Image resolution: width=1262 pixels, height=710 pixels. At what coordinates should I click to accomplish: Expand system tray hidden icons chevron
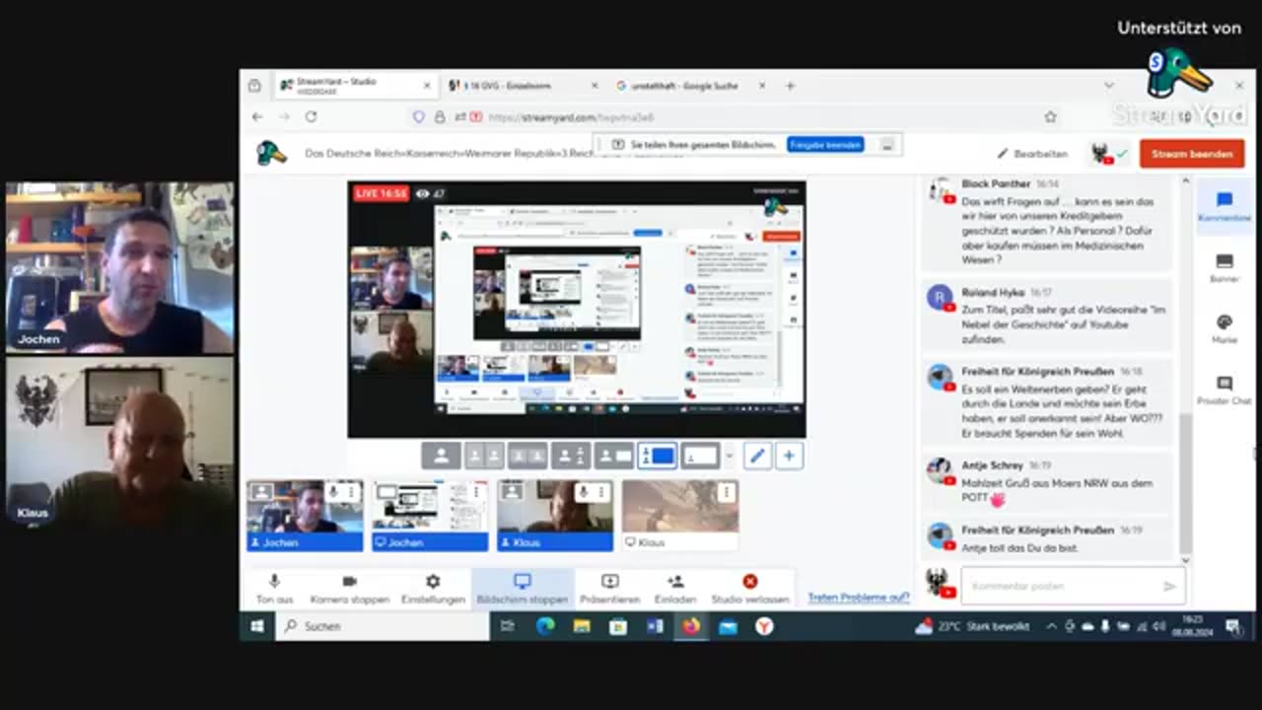pyautogui.click(x=1051, y=626)
